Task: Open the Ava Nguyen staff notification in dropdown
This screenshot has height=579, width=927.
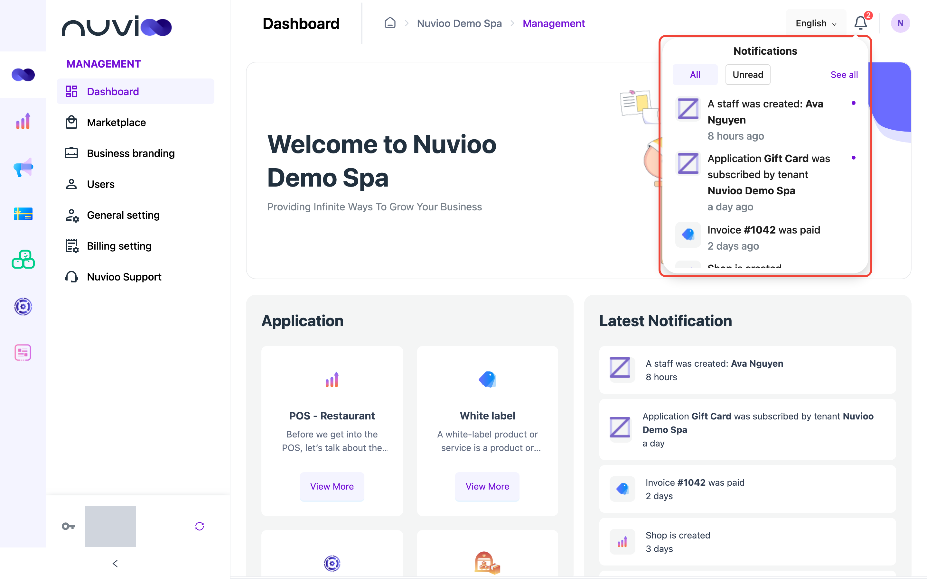Action: coord(765,119)
